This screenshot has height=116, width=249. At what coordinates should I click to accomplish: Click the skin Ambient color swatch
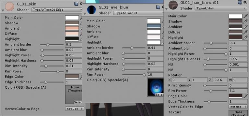[x=72, y=28]
